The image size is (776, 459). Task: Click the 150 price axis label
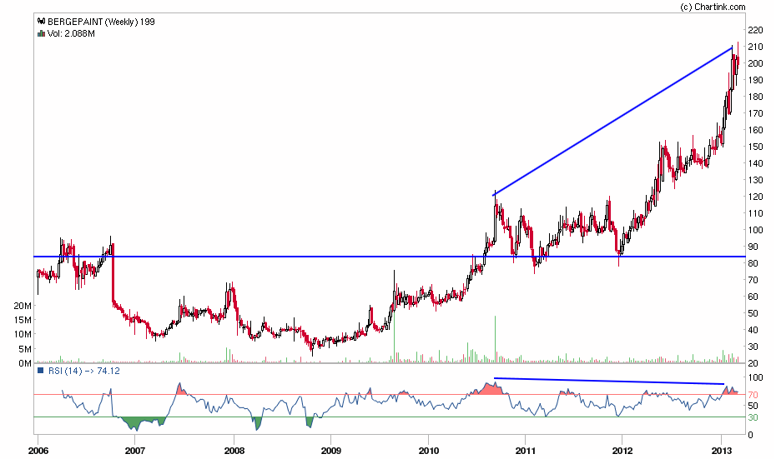pyautogui.click(x=756, y=147)
